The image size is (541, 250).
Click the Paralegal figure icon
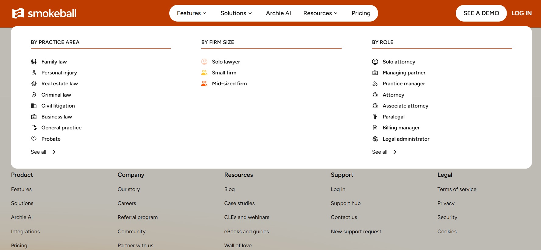[x=375, y=117]
